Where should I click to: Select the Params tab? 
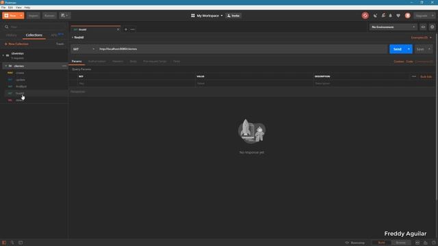click(77, 61)
